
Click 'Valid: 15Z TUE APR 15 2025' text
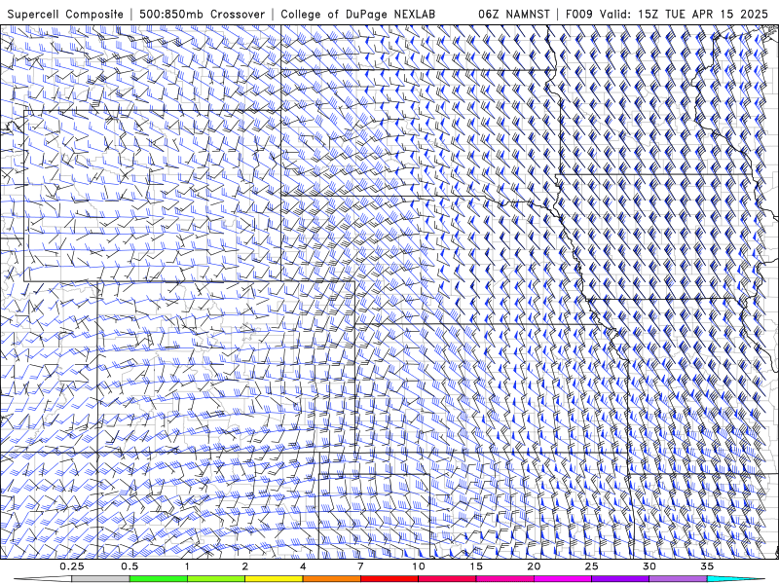coord(684,14)
